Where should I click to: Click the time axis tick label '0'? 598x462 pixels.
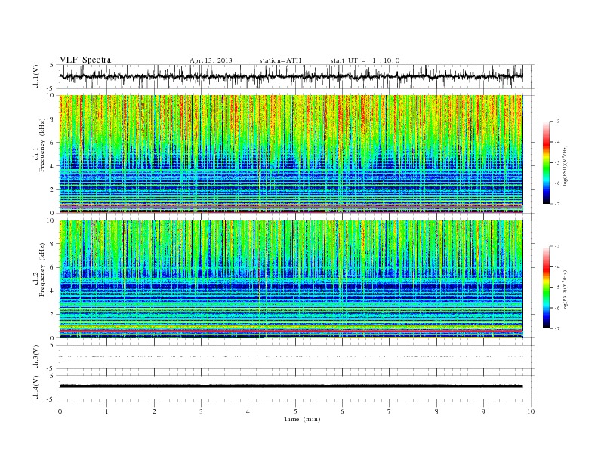coord(60,411)
